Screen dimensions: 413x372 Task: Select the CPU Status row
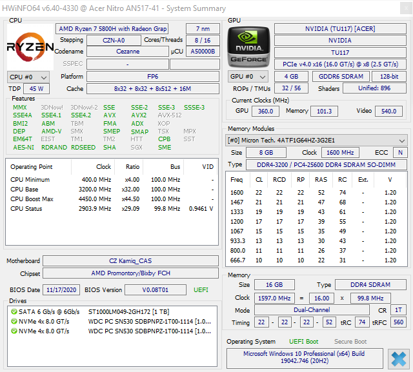point(112,209)
